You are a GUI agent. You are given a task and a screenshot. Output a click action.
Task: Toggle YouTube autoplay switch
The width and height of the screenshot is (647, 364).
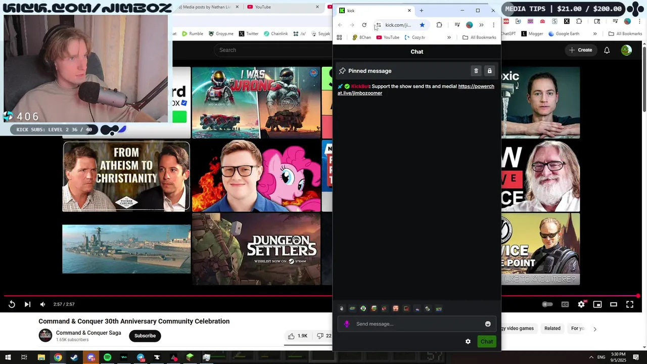pyautogui.click(x=547, y=304)
